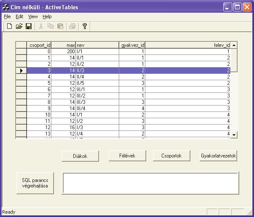Click felev_id cell in row I/1 with 200
This screenshot has width=254, height=217.
188,52
